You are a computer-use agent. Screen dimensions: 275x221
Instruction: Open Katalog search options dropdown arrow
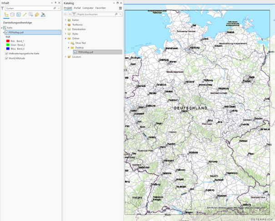[120, 14]
